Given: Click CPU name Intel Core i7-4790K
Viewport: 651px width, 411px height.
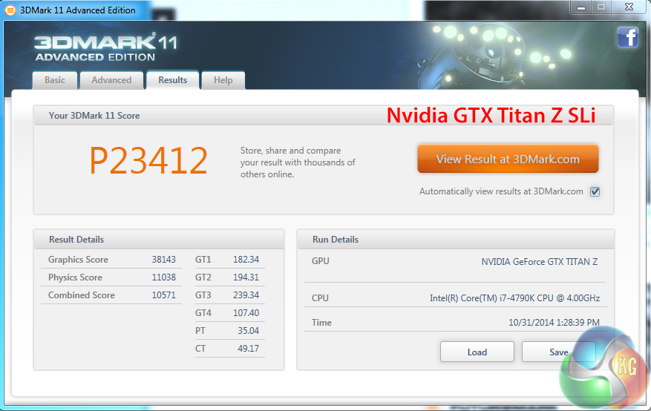Looking at the screenshot, I should 515,298.
